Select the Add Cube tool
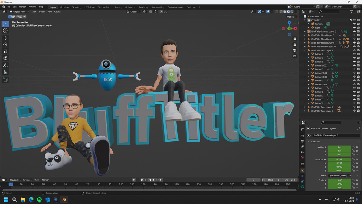 (5, 80)
